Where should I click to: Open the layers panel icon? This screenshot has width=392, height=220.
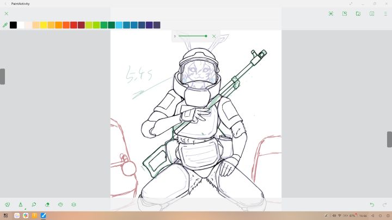[73, 205]
